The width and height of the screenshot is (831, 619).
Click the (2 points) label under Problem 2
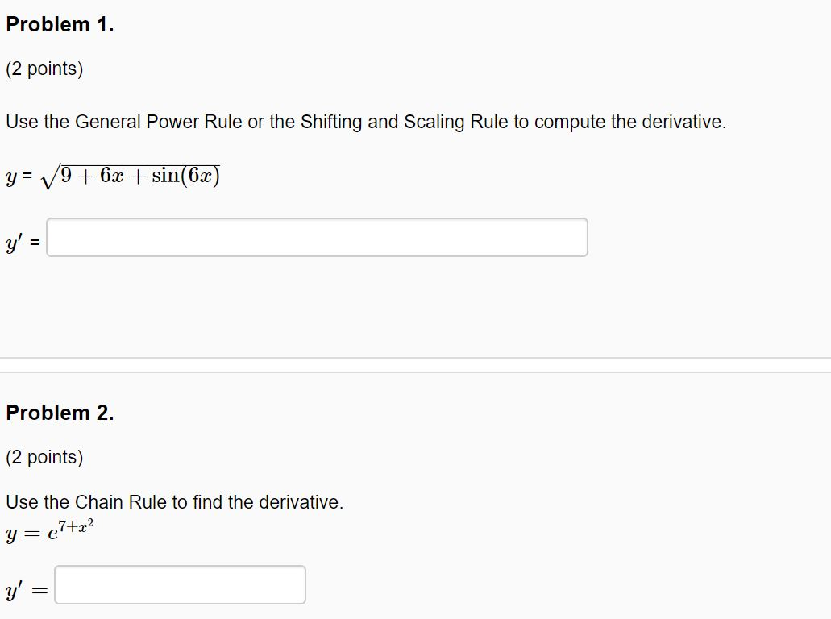point(42,457)
